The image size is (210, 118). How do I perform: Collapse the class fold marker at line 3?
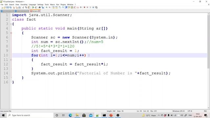11,24
